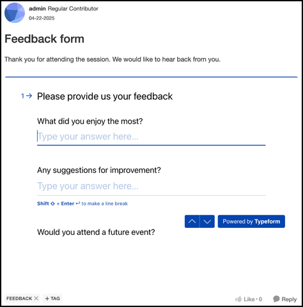Open the Powered by Typeform link

[251, 221]
